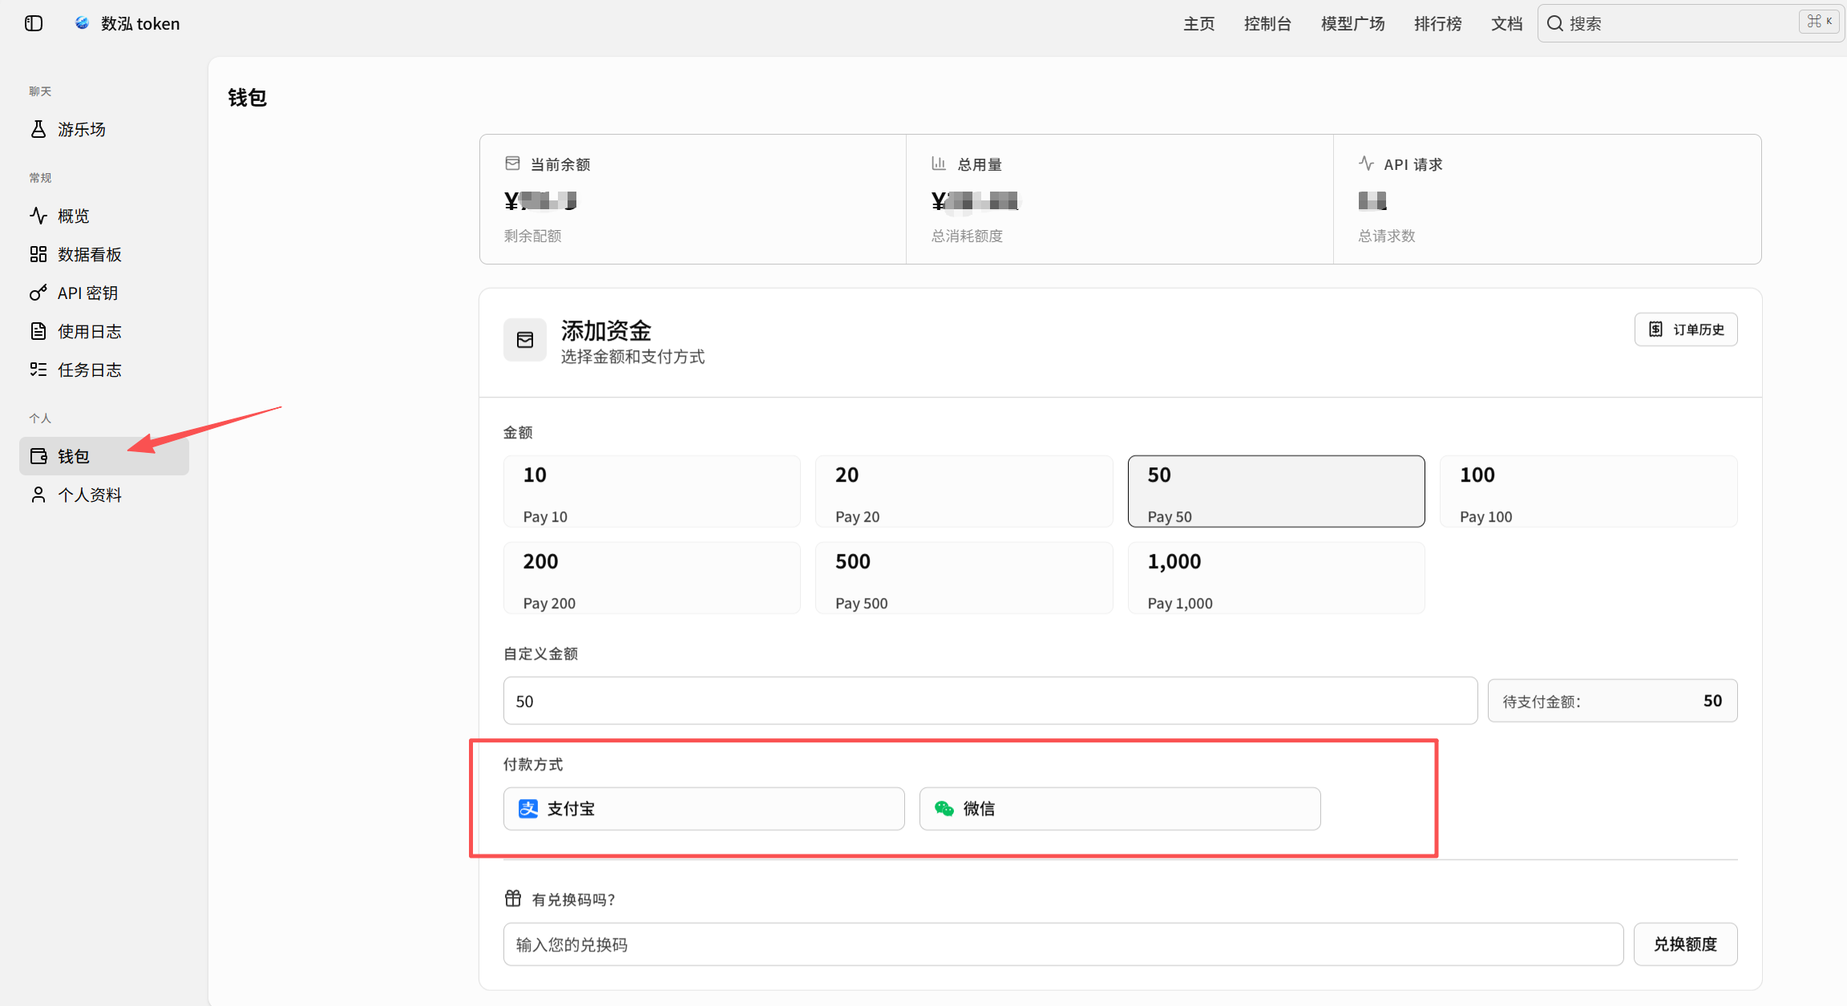The image size is (1847, 1006).
Task: Open 游乐场 in the sidebar
Action: tap(104, 129)
